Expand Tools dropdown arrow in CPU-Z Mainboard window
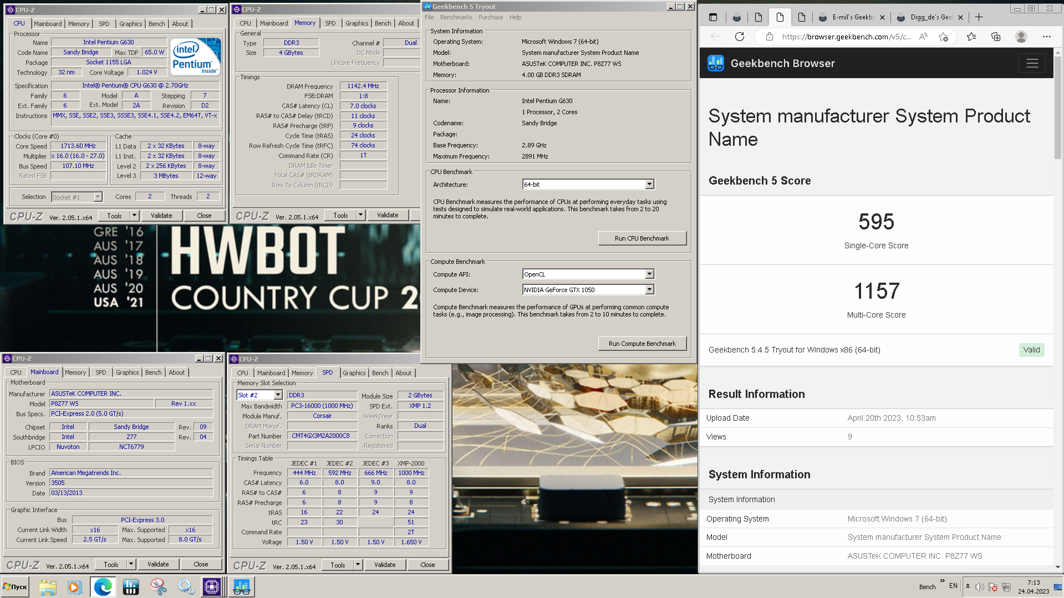 (x=131, y=564)
